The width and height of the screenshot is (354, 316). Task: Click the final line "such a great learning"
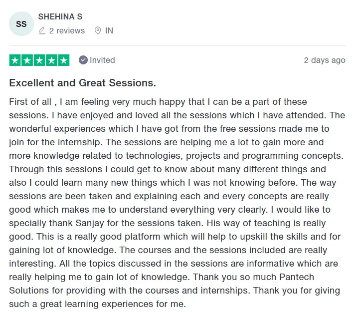(x=54, y=304)
